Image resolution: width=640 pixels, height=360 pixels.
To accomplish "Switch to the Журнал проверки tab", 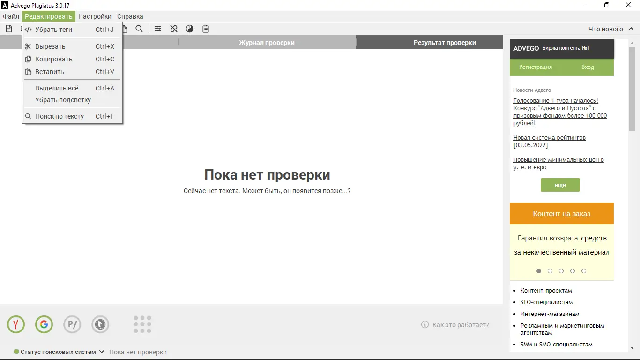I will [x=267, y=42].
